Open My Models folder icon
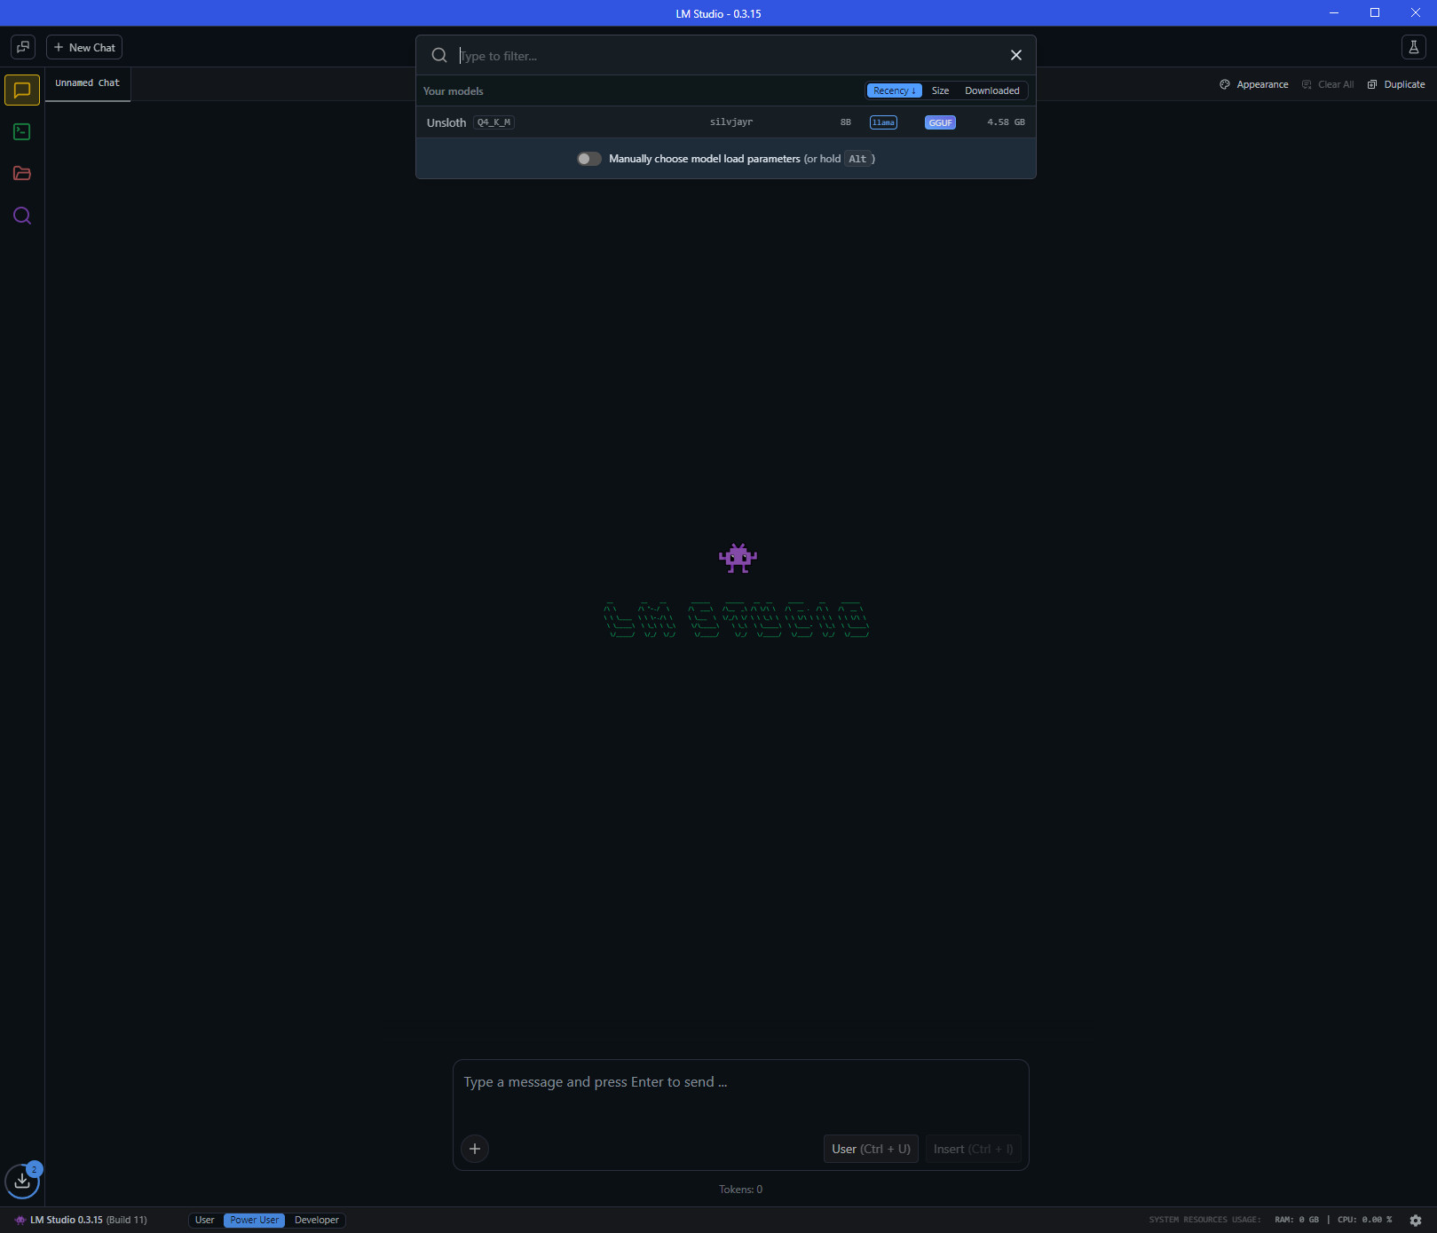1437x1233 pixels. tap(22, 174)
